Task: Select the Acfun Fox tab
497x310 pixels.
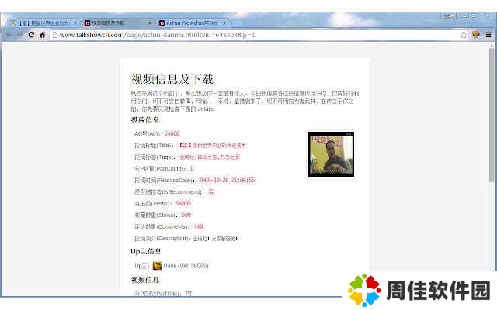Action: pyautogui.click(x=191, y=23)
